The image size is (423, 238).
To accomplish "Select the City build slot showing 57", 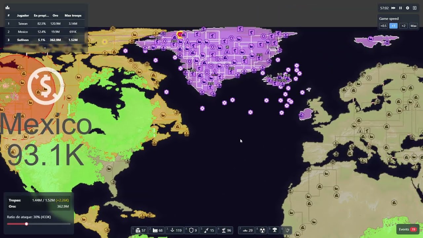I will (139, 230).
